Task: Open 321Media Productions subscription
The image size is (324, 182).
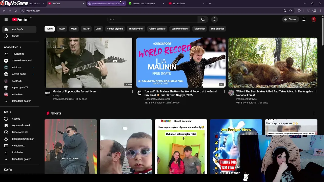Action: 19,61
